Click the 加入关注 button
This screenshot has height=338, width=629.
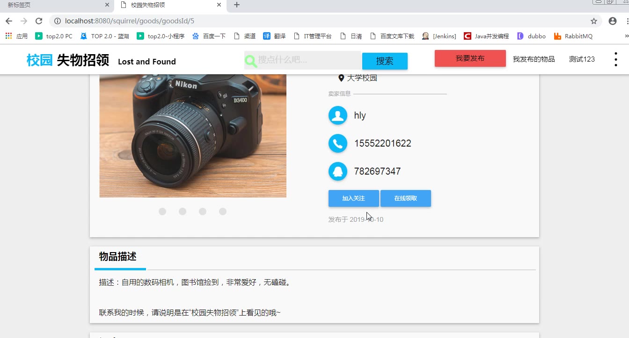click(353, 198)
